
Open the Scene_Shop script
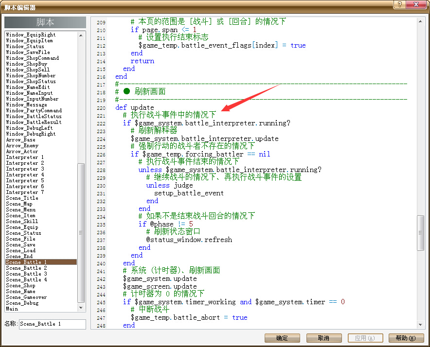[21, 285]
